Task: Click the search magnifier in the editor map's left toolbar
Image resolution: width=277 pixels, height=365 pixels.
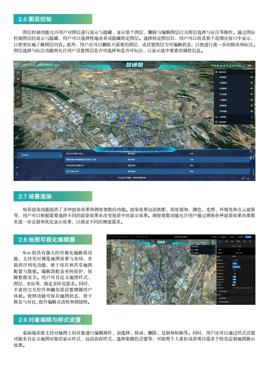Action: pos(109,266)
